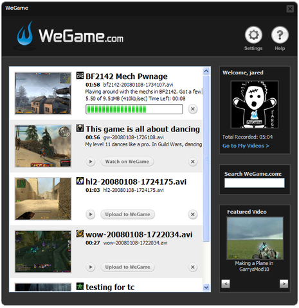Viewport: 299px width, 308px height.
Task: Open the Help question mark icon
Action: (280, 35)
